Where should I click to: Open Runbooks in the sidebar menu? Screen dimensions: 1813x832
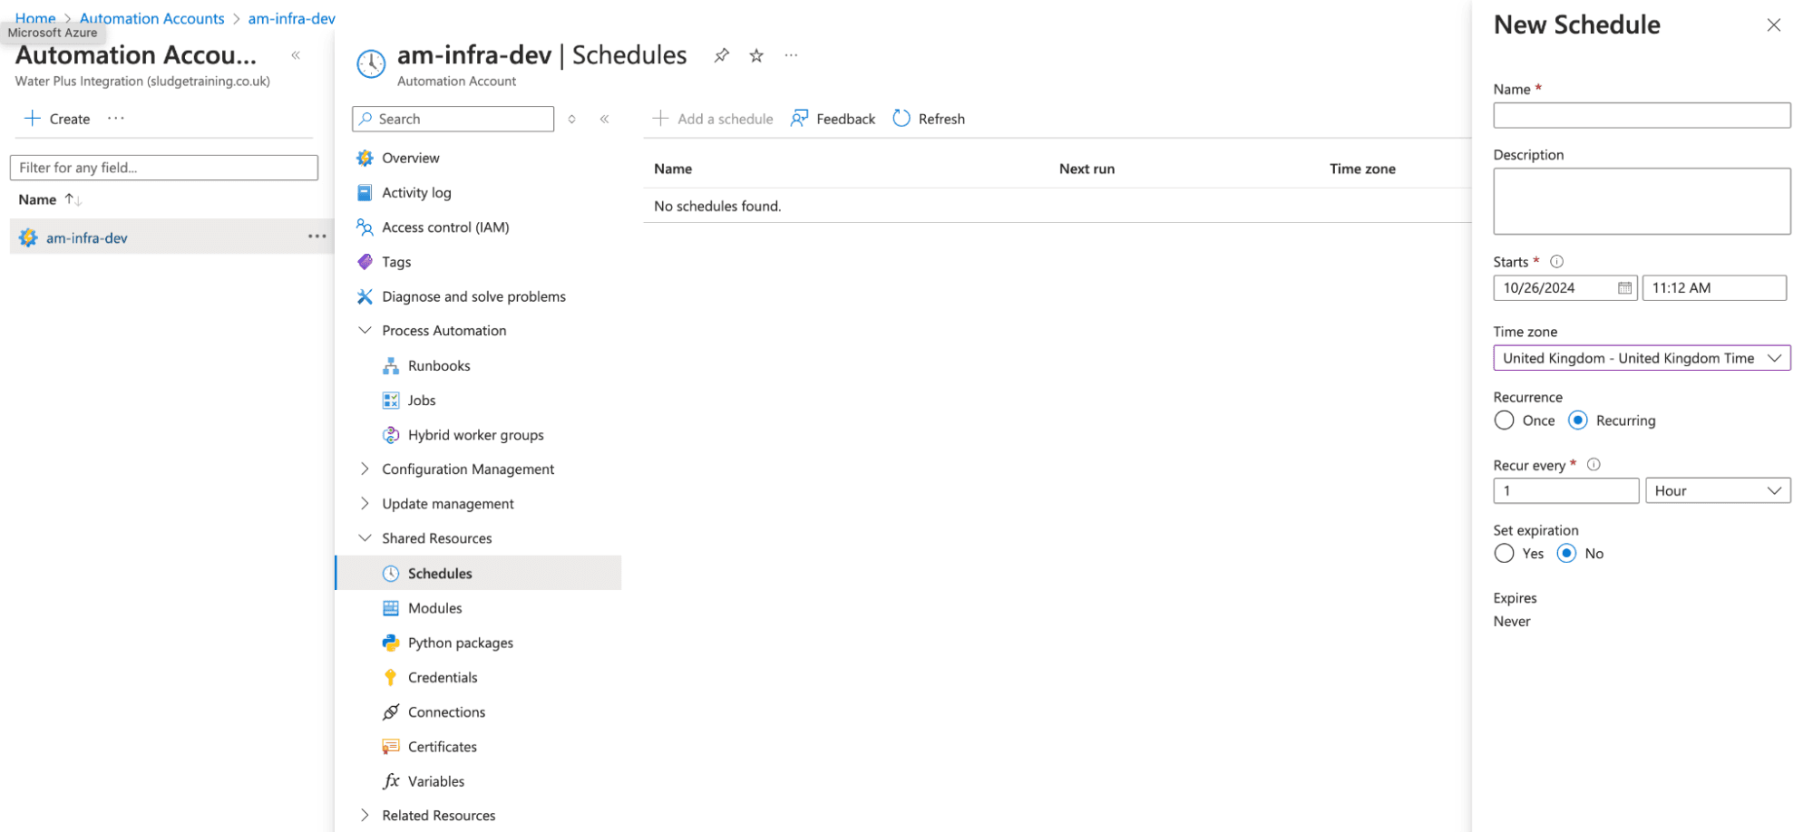pyautogui.click(x=439, y=365)
